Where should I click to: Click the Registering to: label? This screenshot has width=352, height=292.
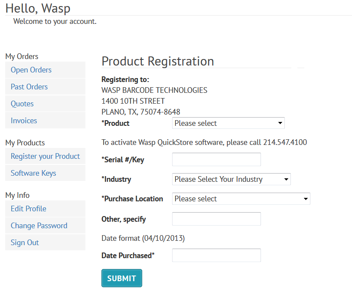pos(125,79)
